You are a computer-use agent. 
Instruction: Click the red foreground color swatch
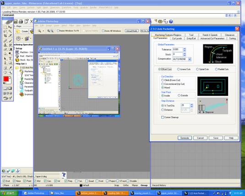[x=6, y=79]
